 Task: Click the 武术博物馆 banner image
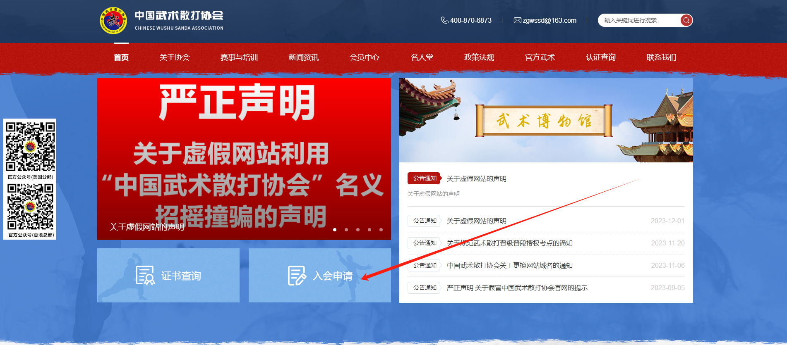pos(546,120)
